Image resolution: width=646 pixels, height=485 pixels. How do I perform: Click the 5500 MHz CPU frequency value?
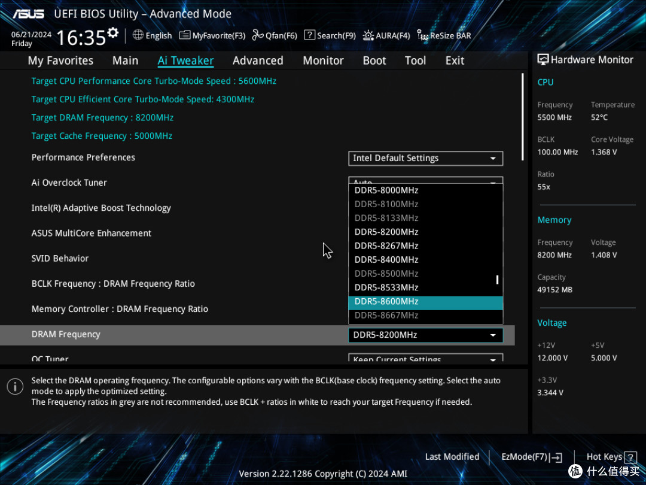click(554, 117)
